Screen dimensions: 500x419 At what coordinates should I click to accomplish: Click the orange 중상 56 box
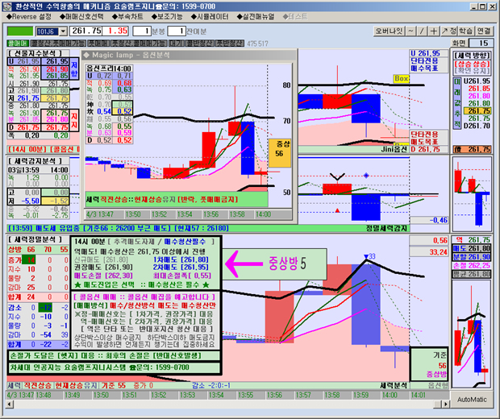pyautogui.click(x=280, y=153)
